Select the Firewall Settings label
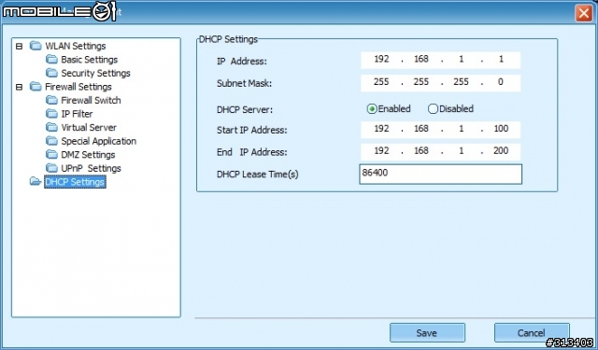Screen dimensions: 598x350 (x=78, y=87)
